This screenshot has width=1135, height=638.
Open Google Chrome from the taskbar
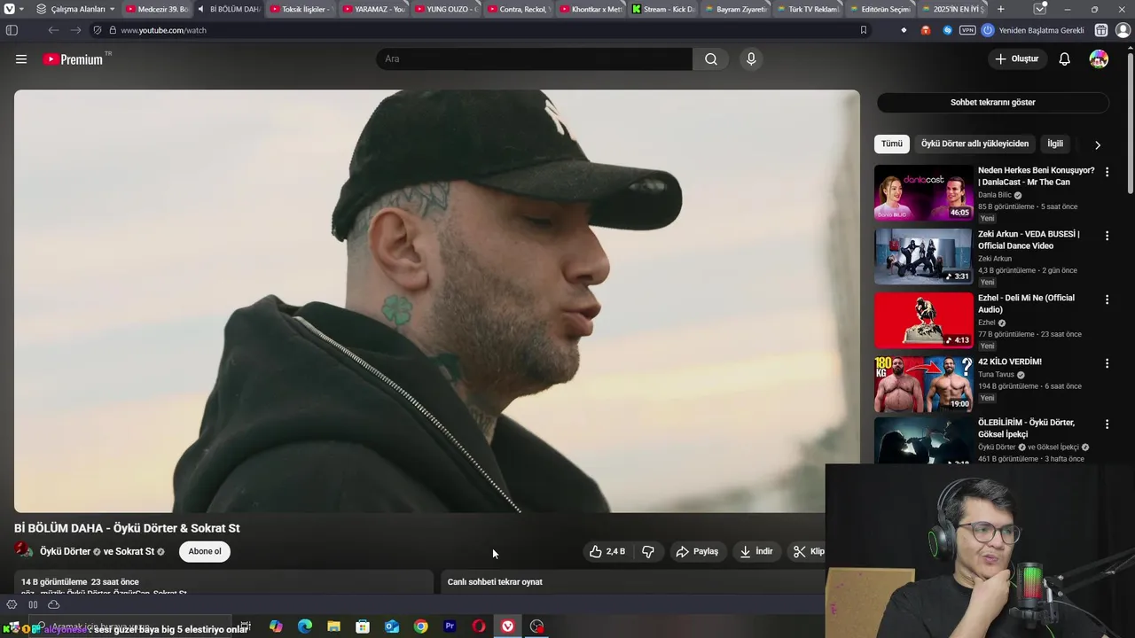pyautogui.click(x=420, y=626)
